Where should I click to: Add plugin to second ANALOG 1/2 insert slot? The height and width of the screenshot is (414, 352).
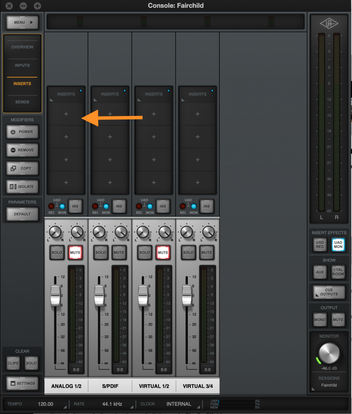(66, 137)
